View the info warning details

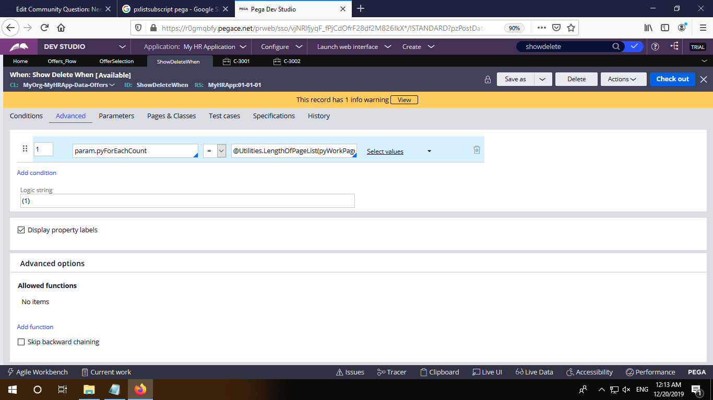(404, 99)
